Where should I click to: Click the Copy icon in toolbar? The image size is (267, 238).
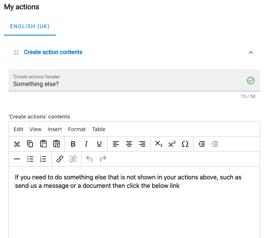(x=30, y=144)
